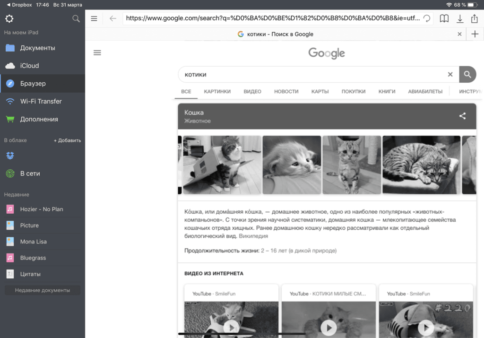Open the Google hamburger menu
The image size is (484, 338).
click(x=97, y=53)
